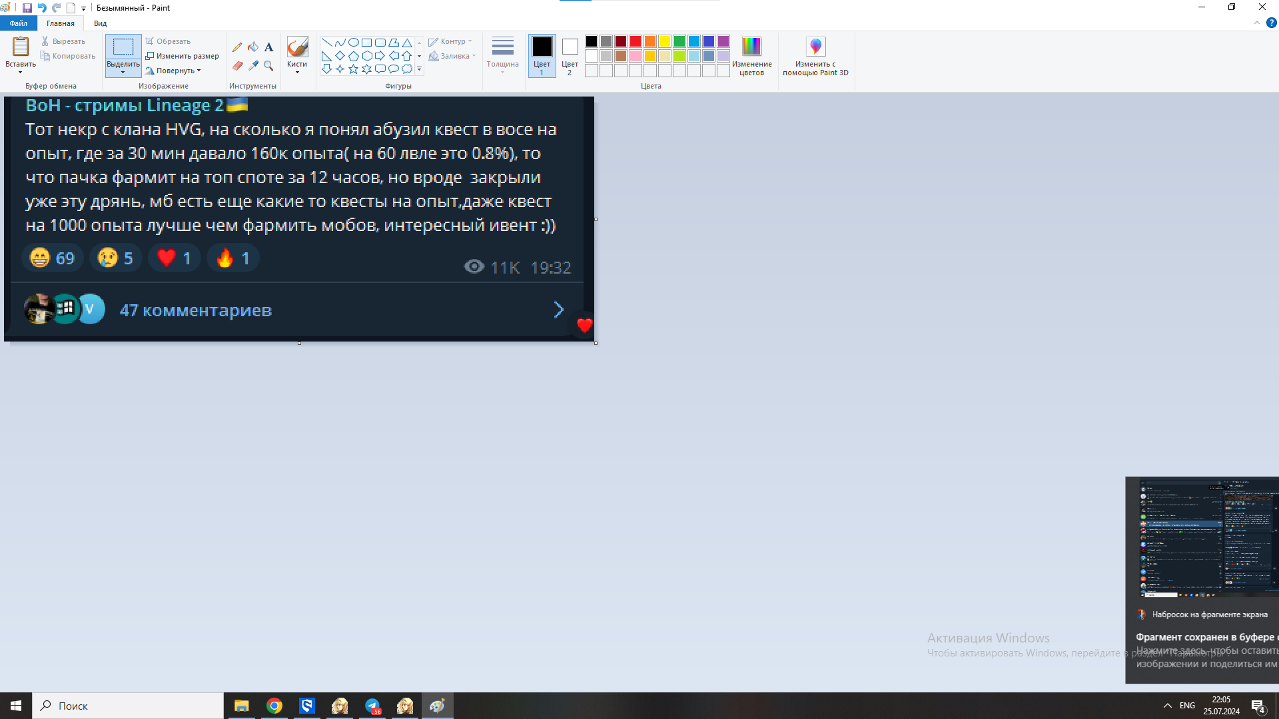Click the Resize image button

tap(183, 56)
